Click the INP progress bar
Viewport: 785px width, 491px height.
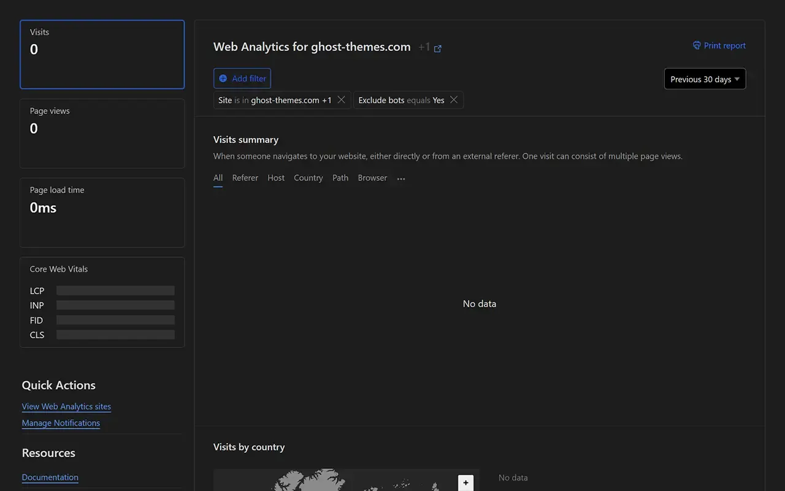(x=115, y=306)
